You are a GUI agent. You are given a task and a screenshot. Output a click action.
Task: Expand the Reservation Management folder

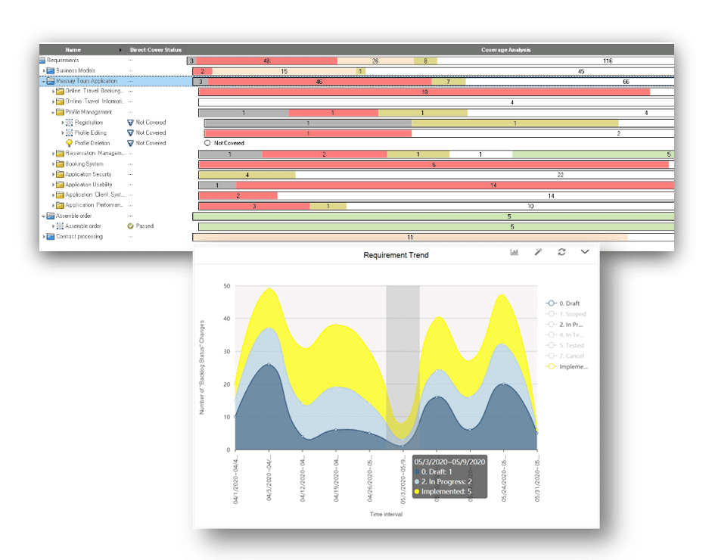click(x=53, y=154)
